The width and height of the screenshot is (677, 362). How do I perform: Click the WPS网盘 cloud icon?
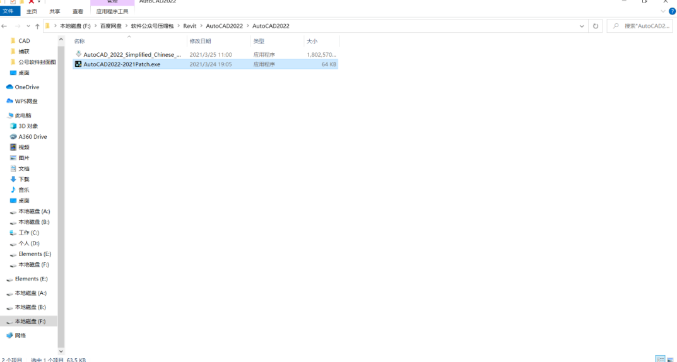point(9,102)
